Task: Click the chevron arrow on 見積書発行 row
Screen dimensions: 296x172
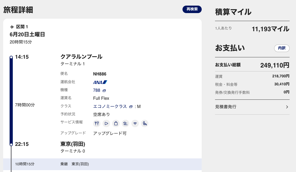Action: click(x=287, y=107)
